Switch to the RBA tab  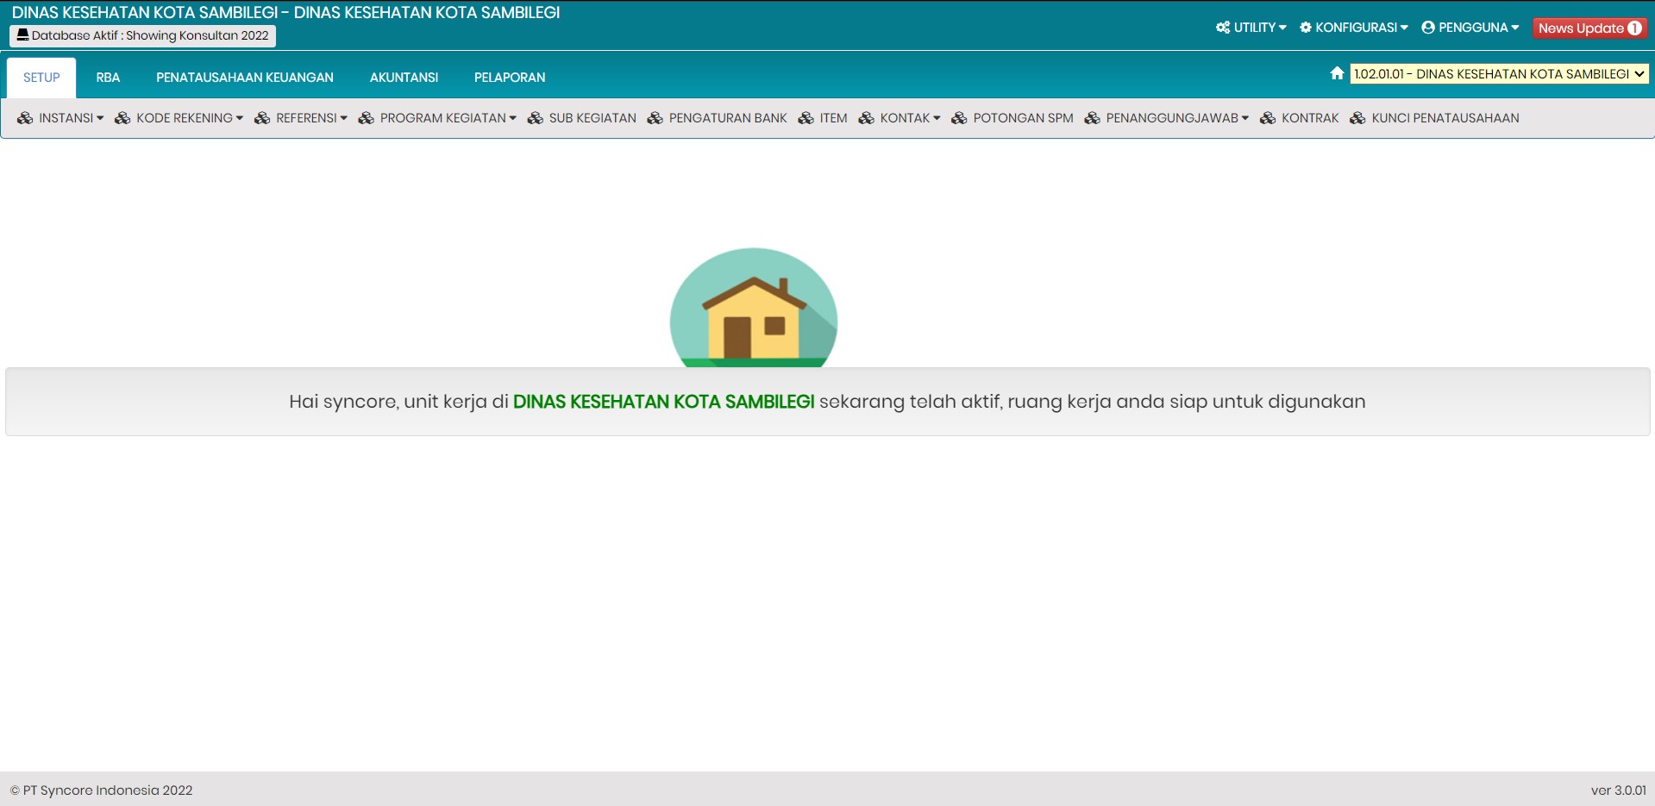(x=108, y=78)
